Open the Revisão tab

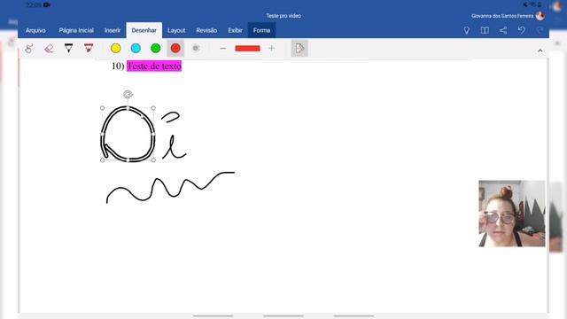click(206, 30)
